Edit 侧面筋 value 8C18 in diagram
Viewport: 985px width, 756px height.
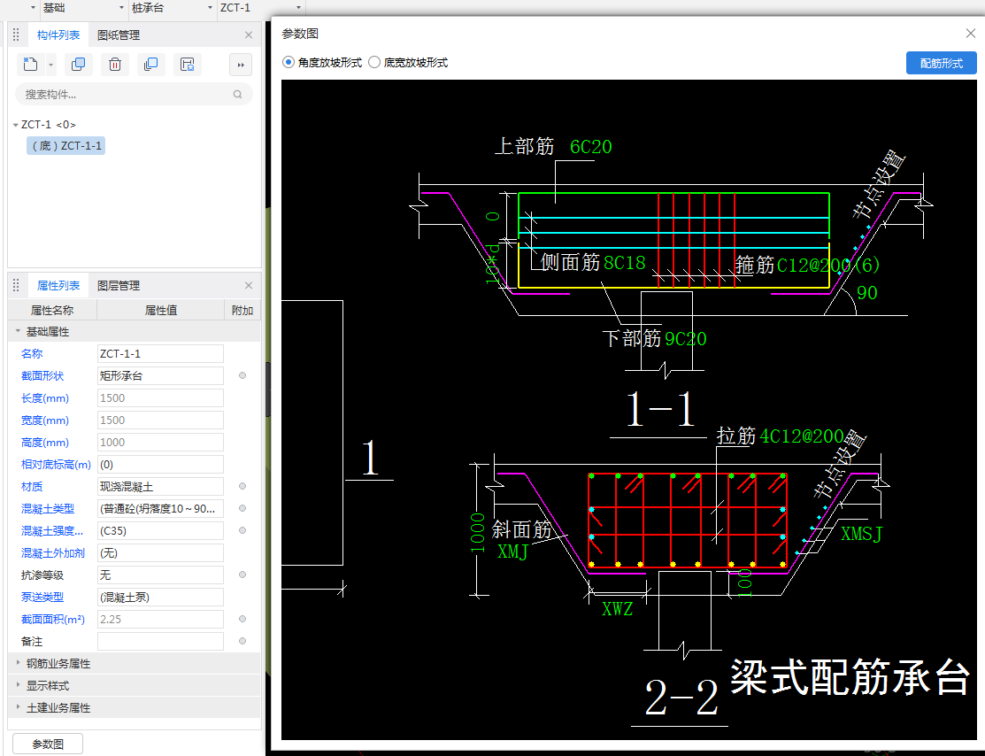point(625,263)
